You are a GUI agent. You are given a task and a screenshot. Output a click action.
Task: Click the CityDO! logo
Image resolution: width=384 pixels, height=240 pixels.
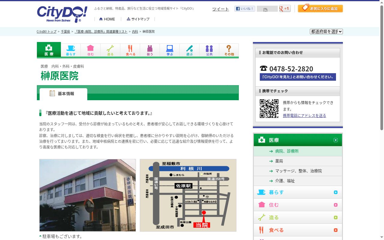click(62, 14)
